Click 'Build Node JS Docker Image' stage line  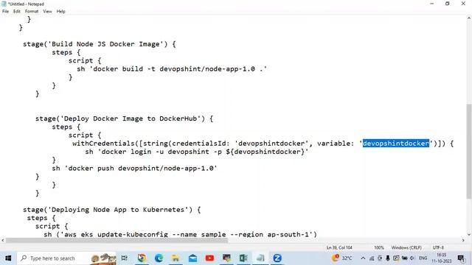[100, 44]
